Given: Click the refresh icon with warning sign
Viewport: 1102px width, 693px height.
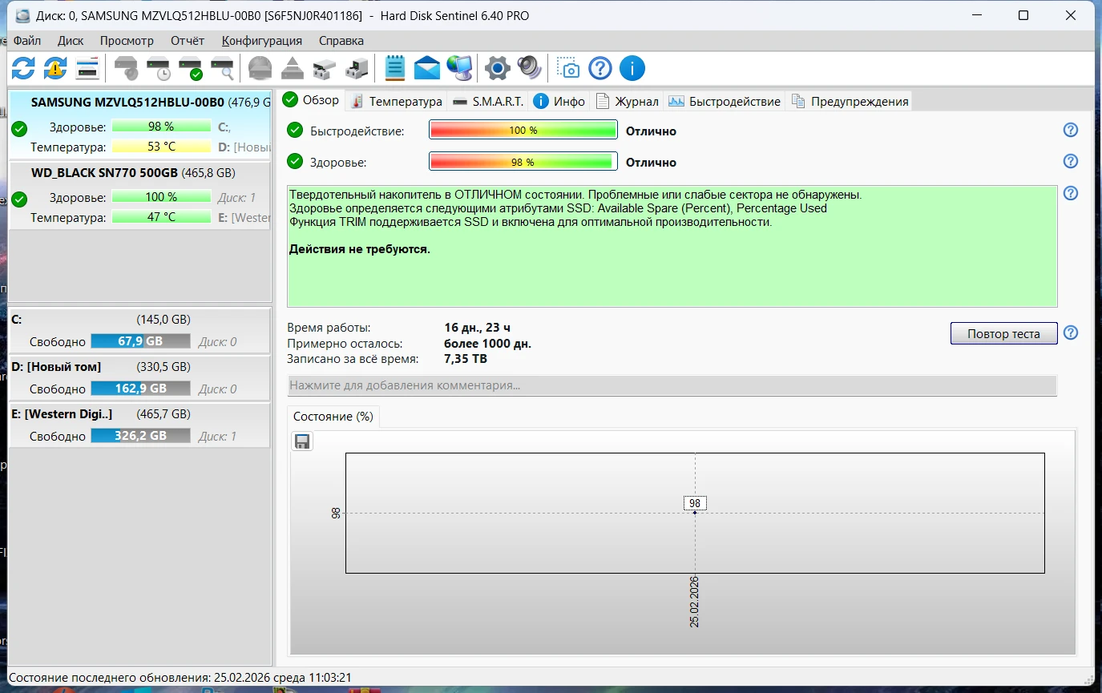Looking at the screenshot, I should pos(54,68).
